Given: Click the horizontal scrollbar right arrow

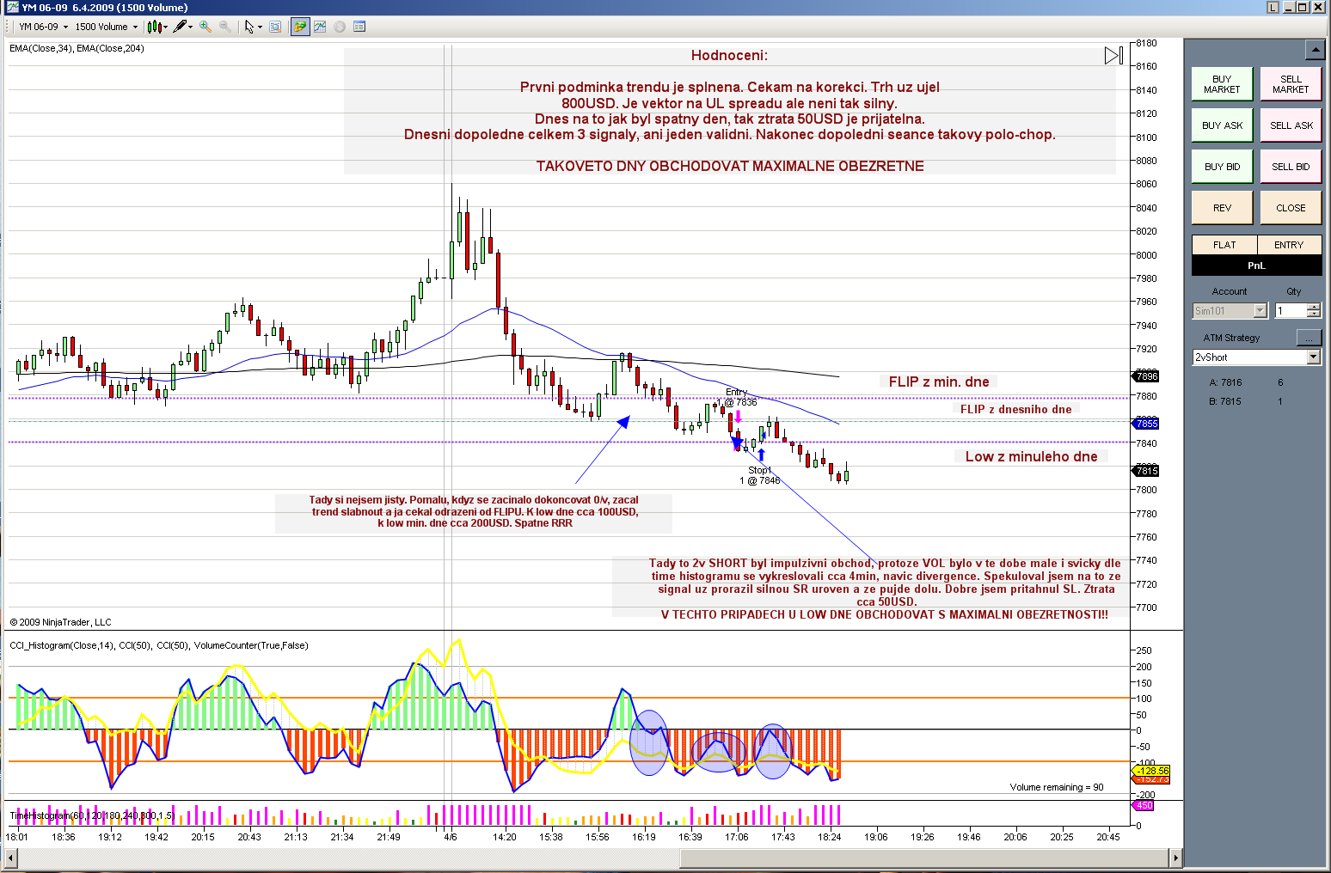Looking at the screenshot, I should tap(1175, 858).
